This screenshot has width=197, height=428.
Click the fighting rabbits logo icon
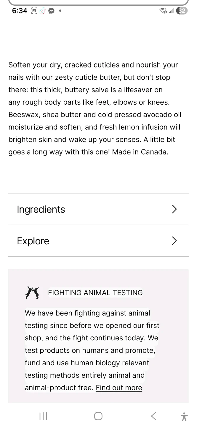point(32,292)
